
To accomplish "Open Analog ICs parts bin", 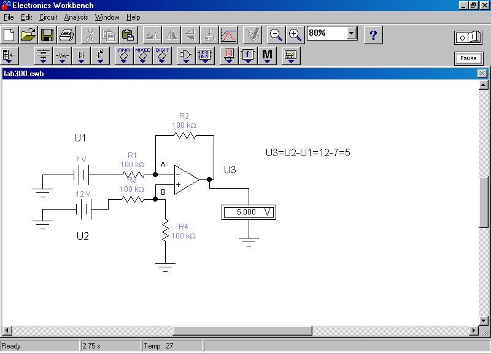I will pyautogui.click(x=124, y=56).
